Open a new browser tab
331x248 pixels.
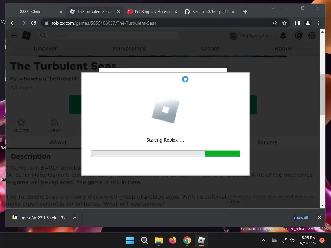pos(245,12)
